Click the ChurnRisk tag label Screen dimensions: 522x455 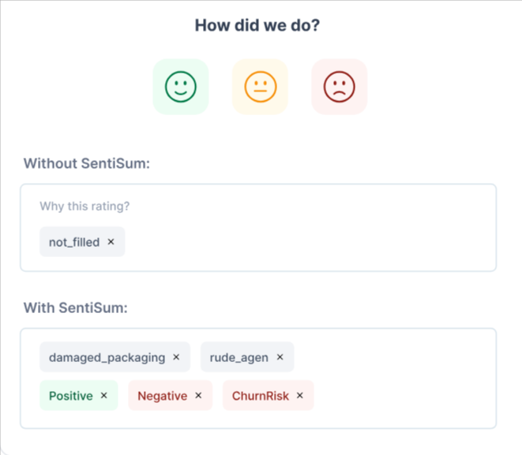261,396
